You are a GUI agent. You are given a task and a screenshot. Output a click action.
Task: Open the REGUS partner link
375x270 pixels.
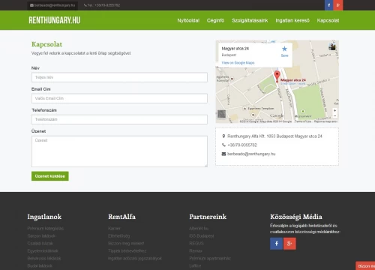click(x=196, y=244)
